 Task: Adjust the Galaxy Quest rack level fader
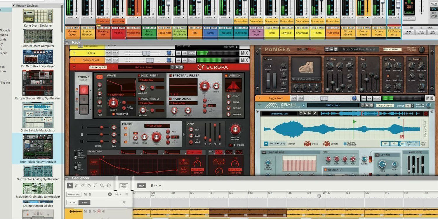150,60
